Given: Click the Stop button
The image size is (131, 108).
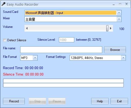Looking at the screenshot, I should [x=37, y=101].
